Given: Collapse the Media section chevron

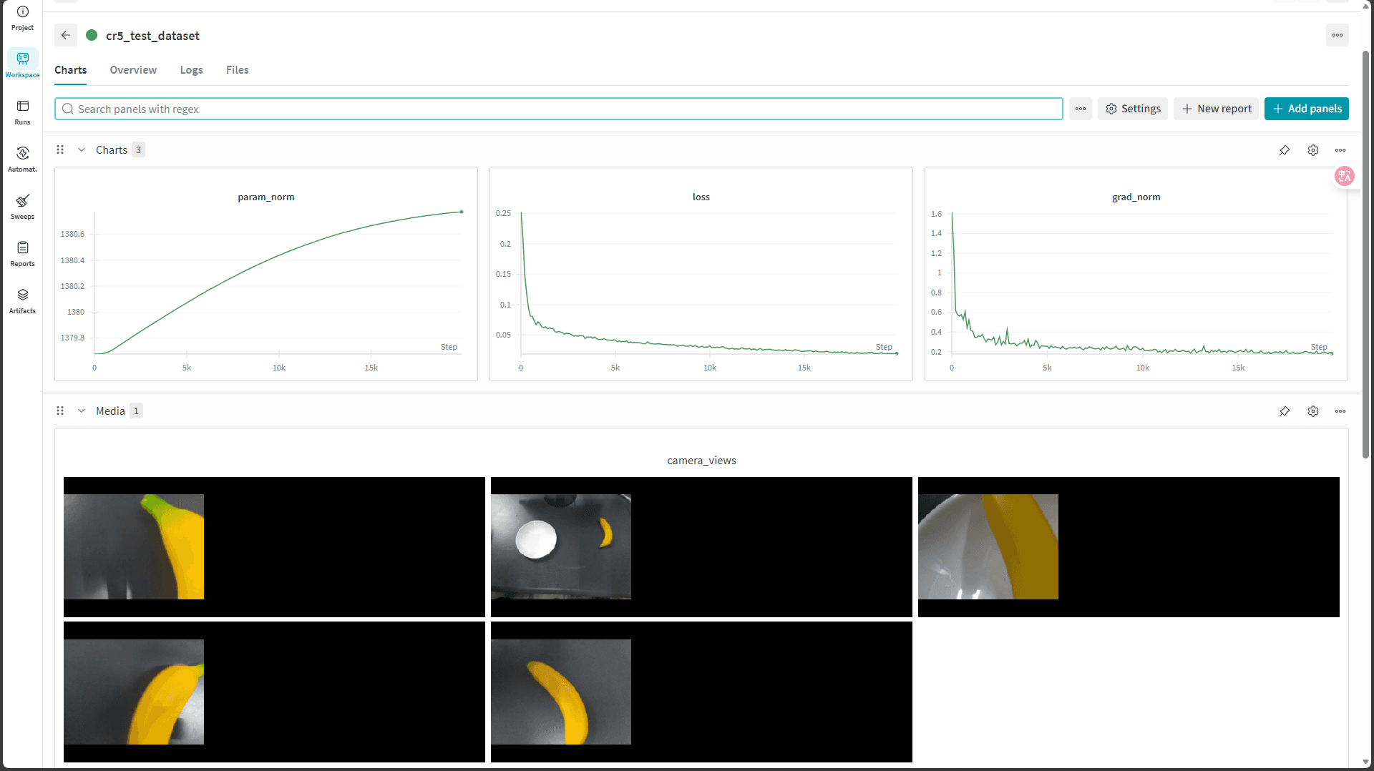Looking at the screenshot, I should tap(82, 411).
